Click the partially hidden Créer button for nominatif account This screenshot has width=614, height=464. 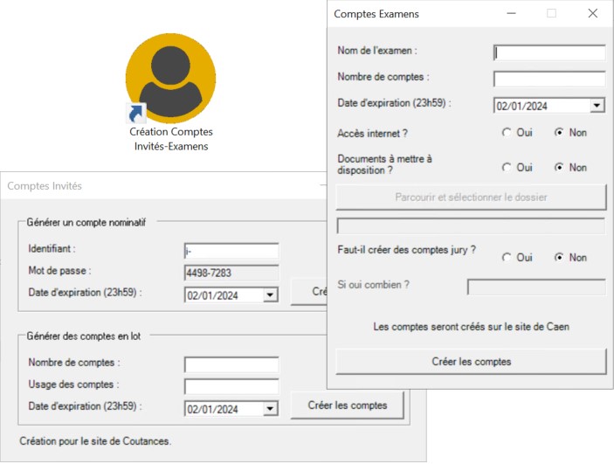pos(309,292)
